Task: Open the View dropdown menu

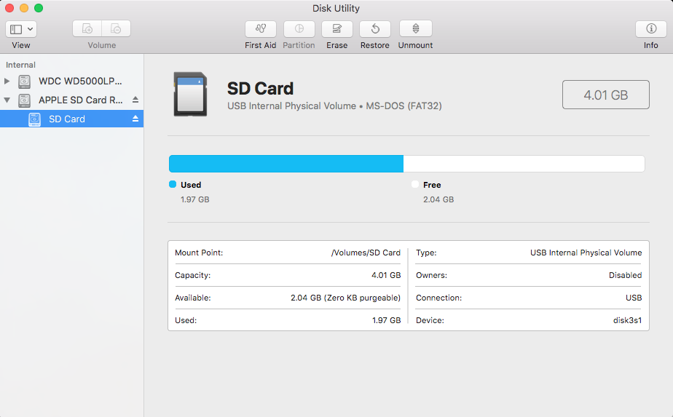Action: click(21, 29)
